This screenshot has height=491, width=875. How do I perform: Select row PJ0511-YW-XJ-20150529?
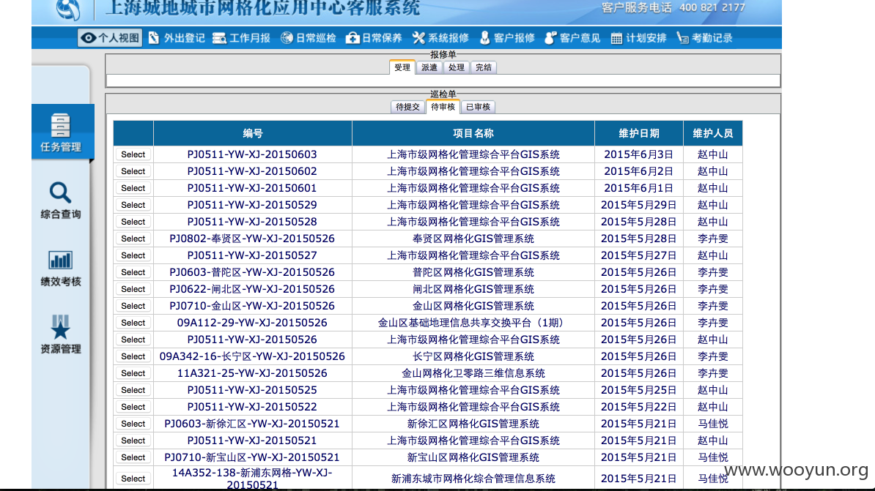[x=133, y=205]
